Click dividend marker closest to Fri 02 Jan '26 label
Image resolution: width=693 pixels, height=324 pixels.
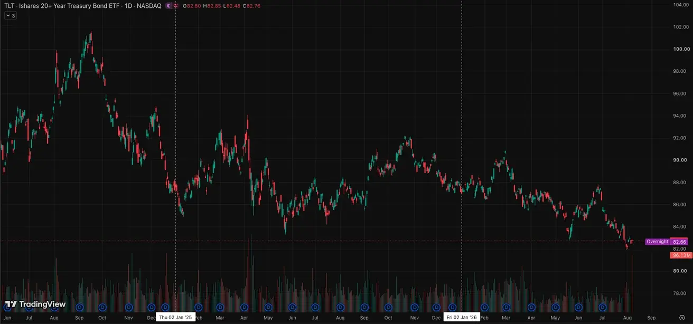(x=453, y=307)
